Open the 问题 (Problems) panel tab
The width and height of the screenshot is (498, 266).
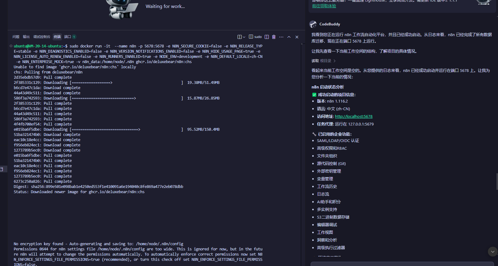(16, 37)
